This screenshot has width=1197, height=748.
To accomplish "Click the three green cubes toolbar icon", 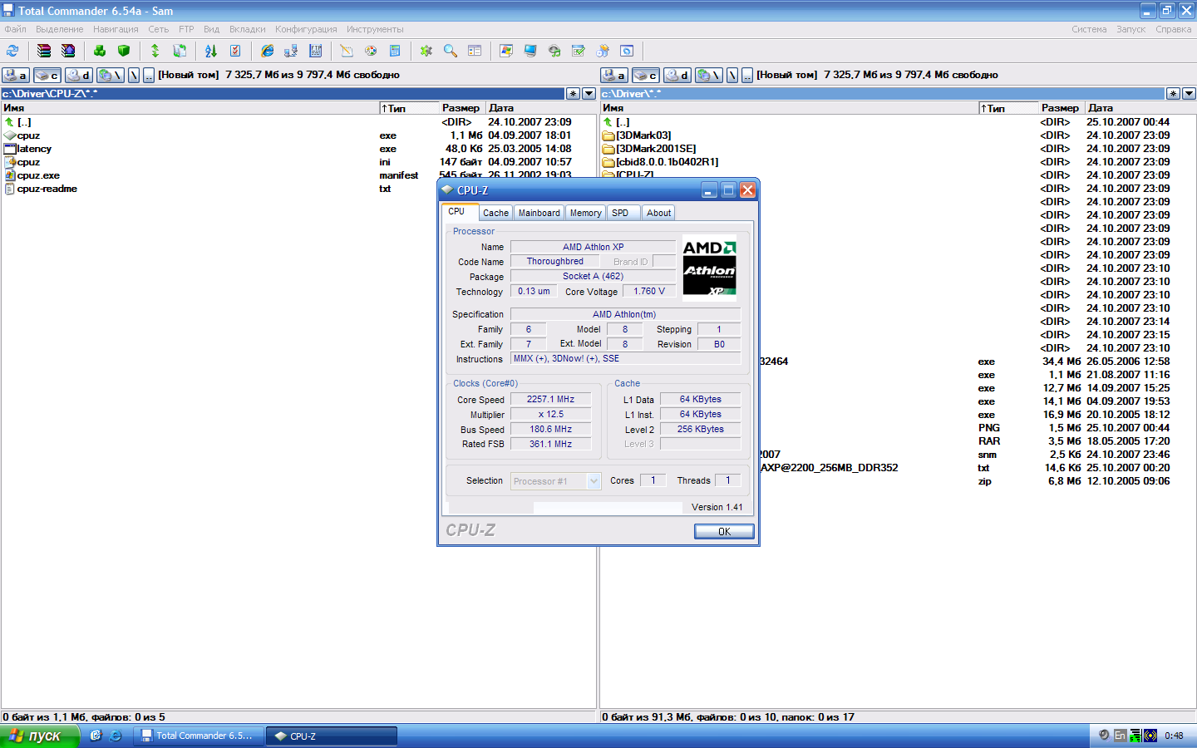I will (x=100, y=51).
